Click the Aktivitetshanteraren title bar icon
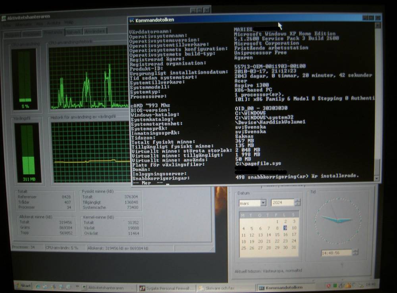Viewport: 397px width, 293px height. point(4,18)
